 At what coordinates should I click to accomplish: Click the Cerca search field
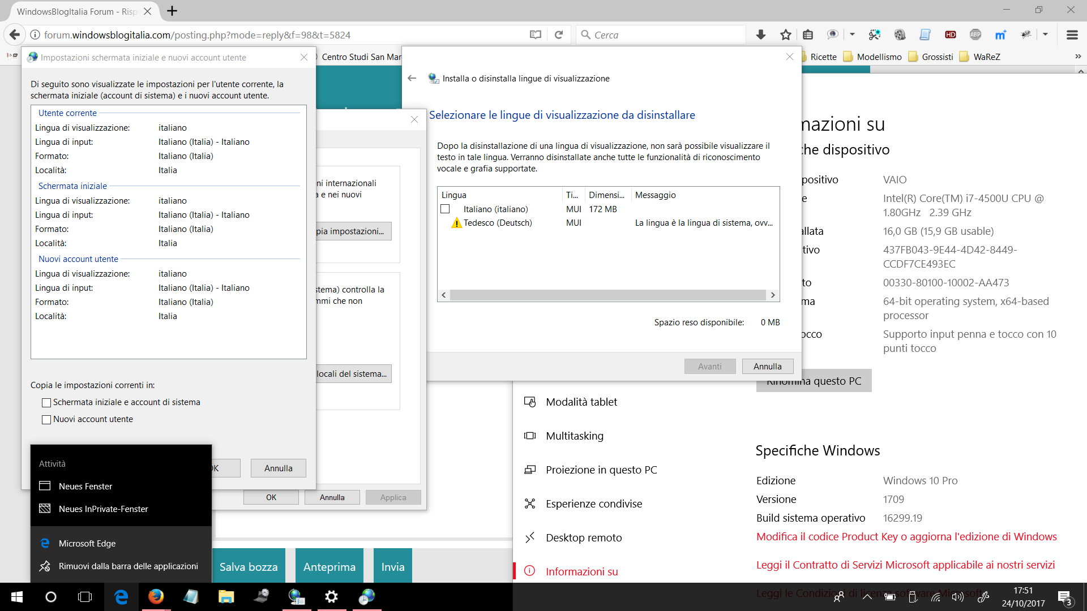click(x=662, y=35)
